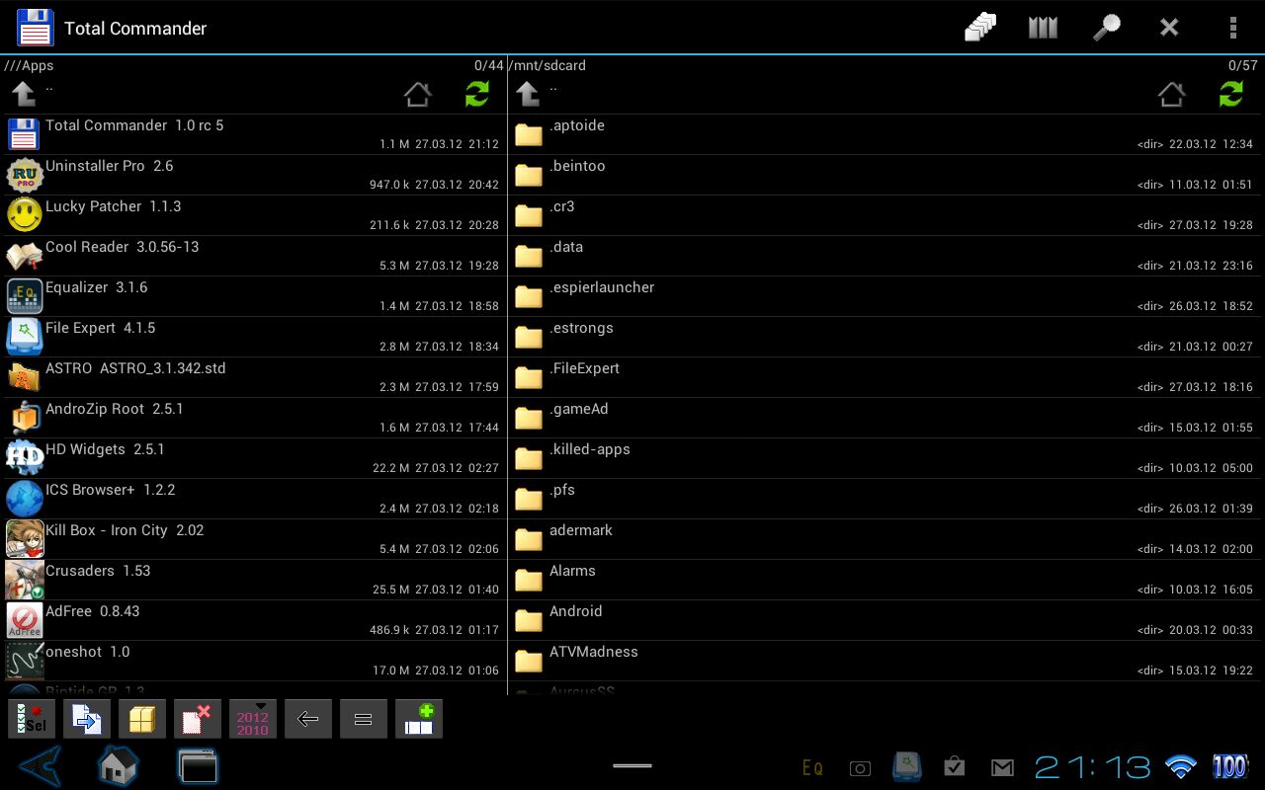Select the ICS Browser+ globe icon
1265x790 pixels.
tap(25, 499)
